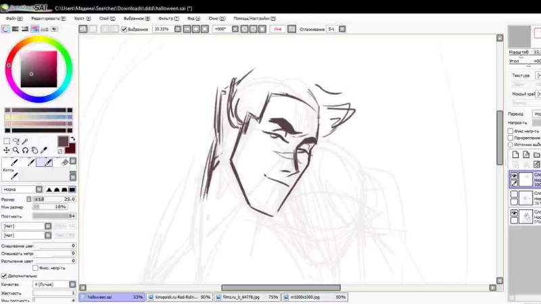Image resolution: width=541 pixels, height=304 pixels.
Task: Select the eraser brush tool
Action: [x=66, y=162]
